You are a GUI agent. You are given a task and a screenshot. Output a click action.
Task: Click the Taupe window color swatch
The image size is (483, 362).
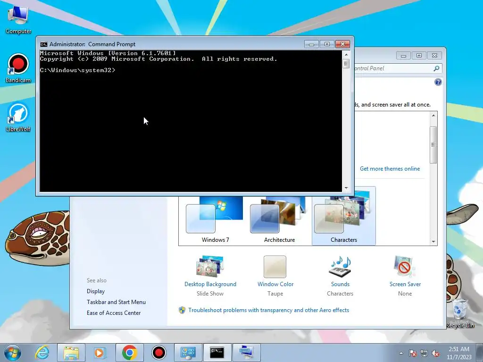[275, 267]
